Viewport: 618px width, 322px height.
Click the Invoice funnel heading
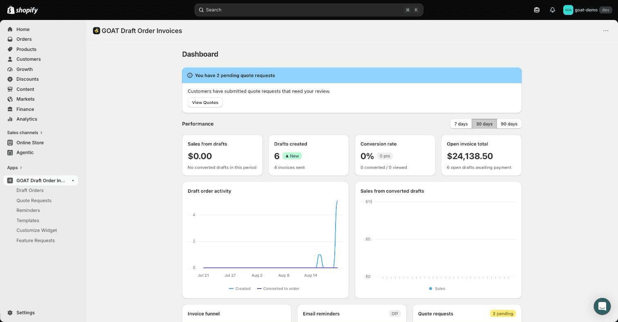(x=204, y=313)
